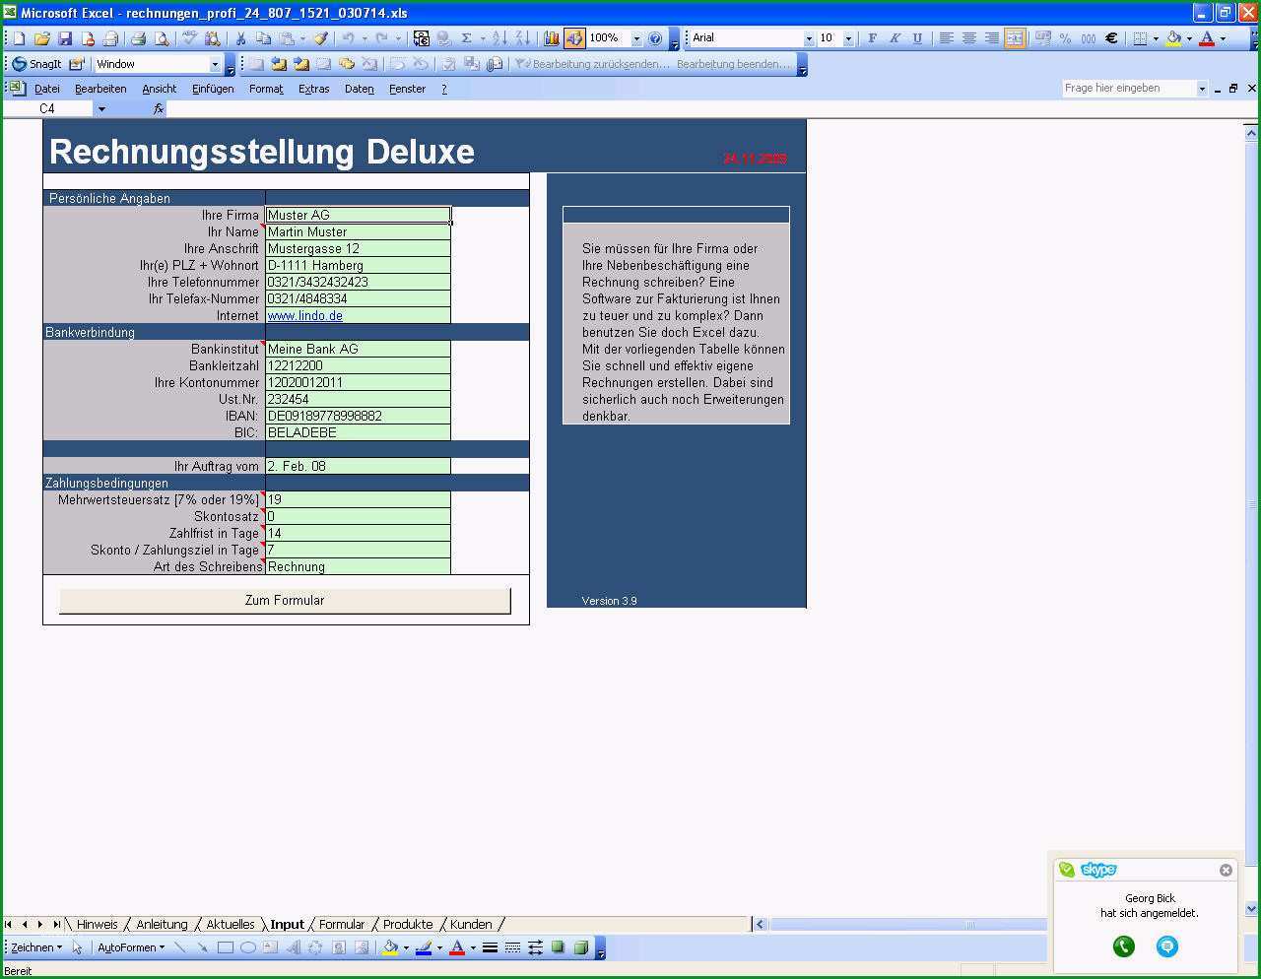Viewport: 1261px width, 979px height.
Task: Expand the font size dropdown
Action: [847, 38]
